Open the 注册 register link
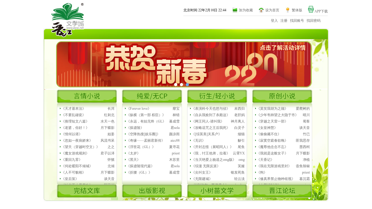Viewport: 372px width, 209px height. 284,21
